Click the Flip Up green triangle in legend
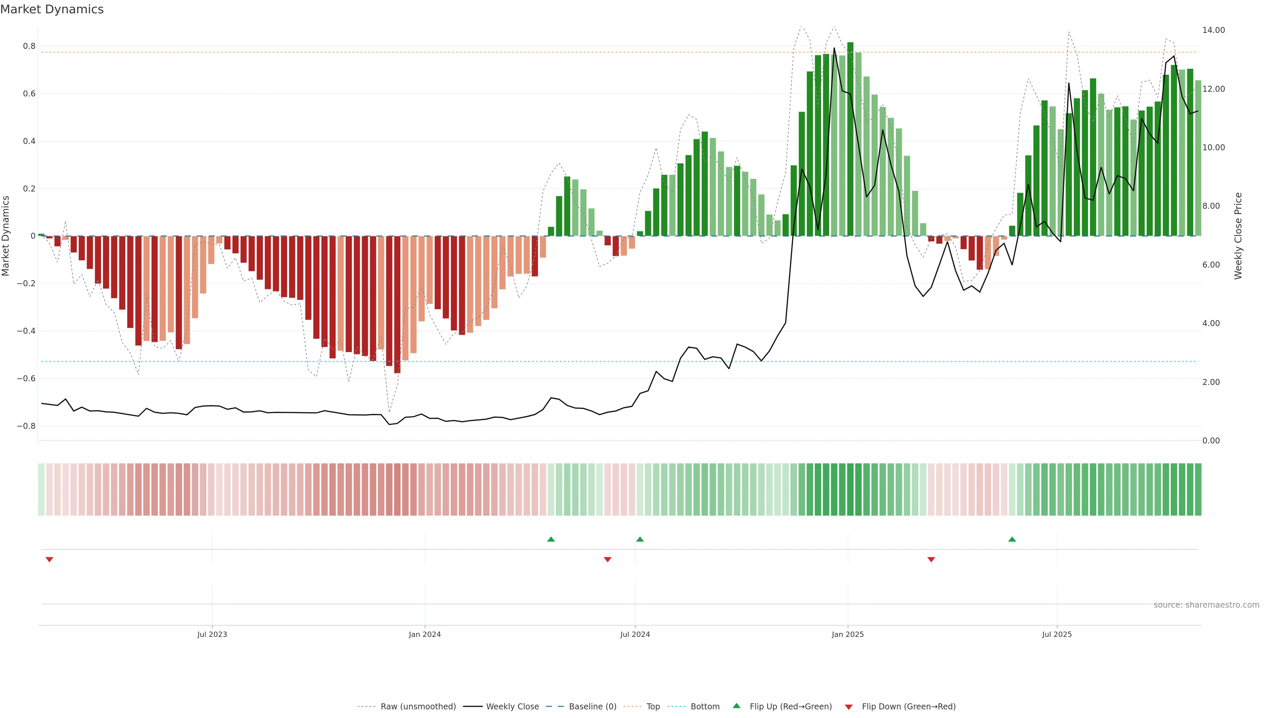Image resolution: width=1276 pixels, height=718 pixels. pyautogui.click(x=737, y=706)
